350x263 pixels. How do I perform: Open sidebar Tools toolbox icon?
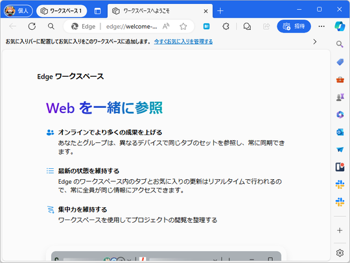(x=340, y=80)
